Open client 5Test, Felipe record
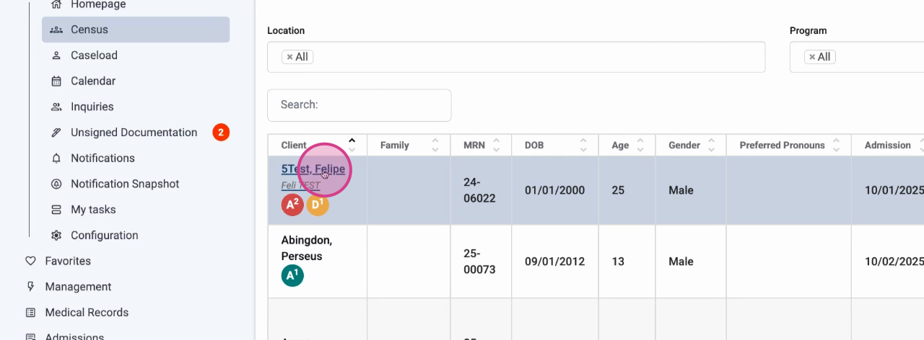The image size is (924, 340). 313,169
